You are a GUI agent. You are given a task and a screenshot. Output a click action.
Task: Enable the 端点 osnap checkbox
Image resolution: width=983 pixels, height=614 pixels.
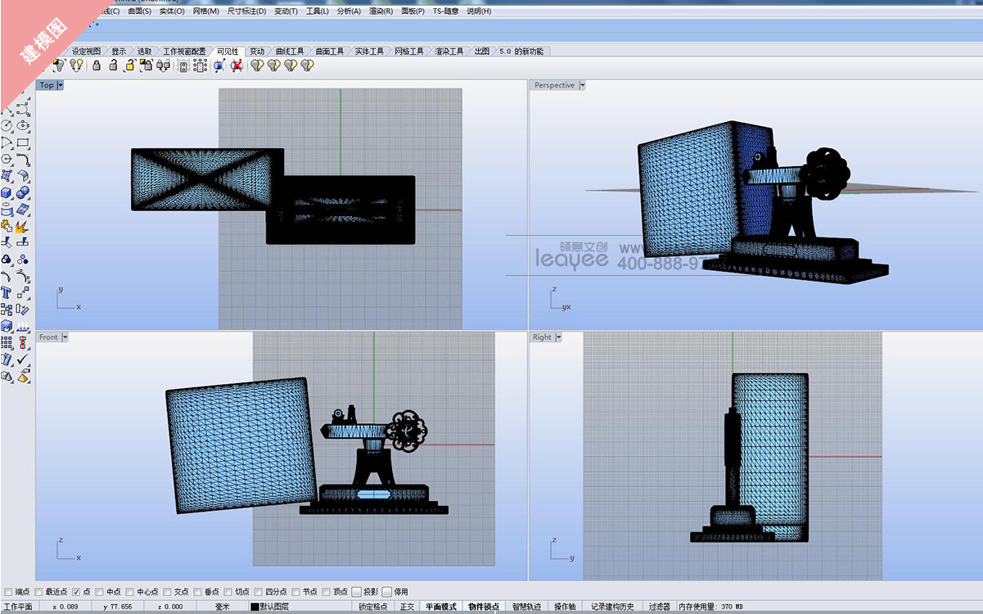(x=8, y=591)
